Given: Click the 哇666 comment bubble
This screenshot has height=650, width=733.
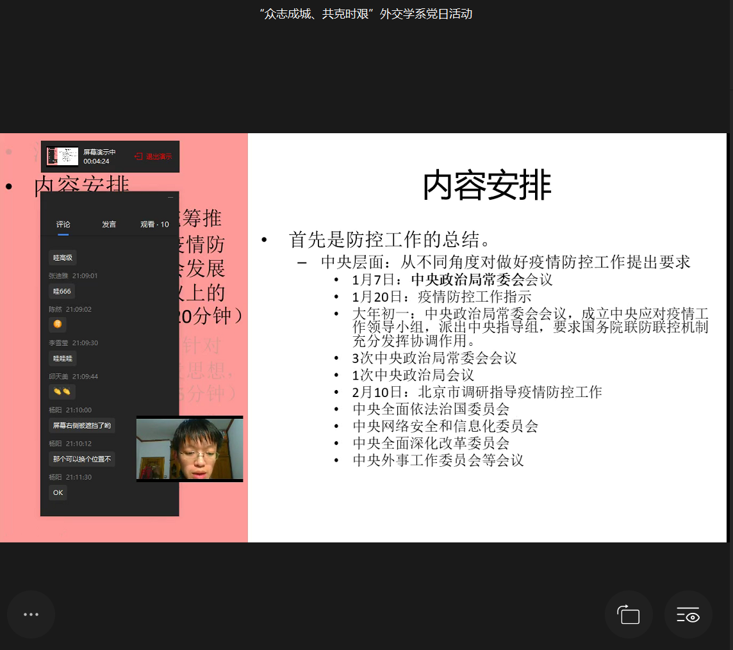Looking at the screenshot, I should (x=62, y=291).
